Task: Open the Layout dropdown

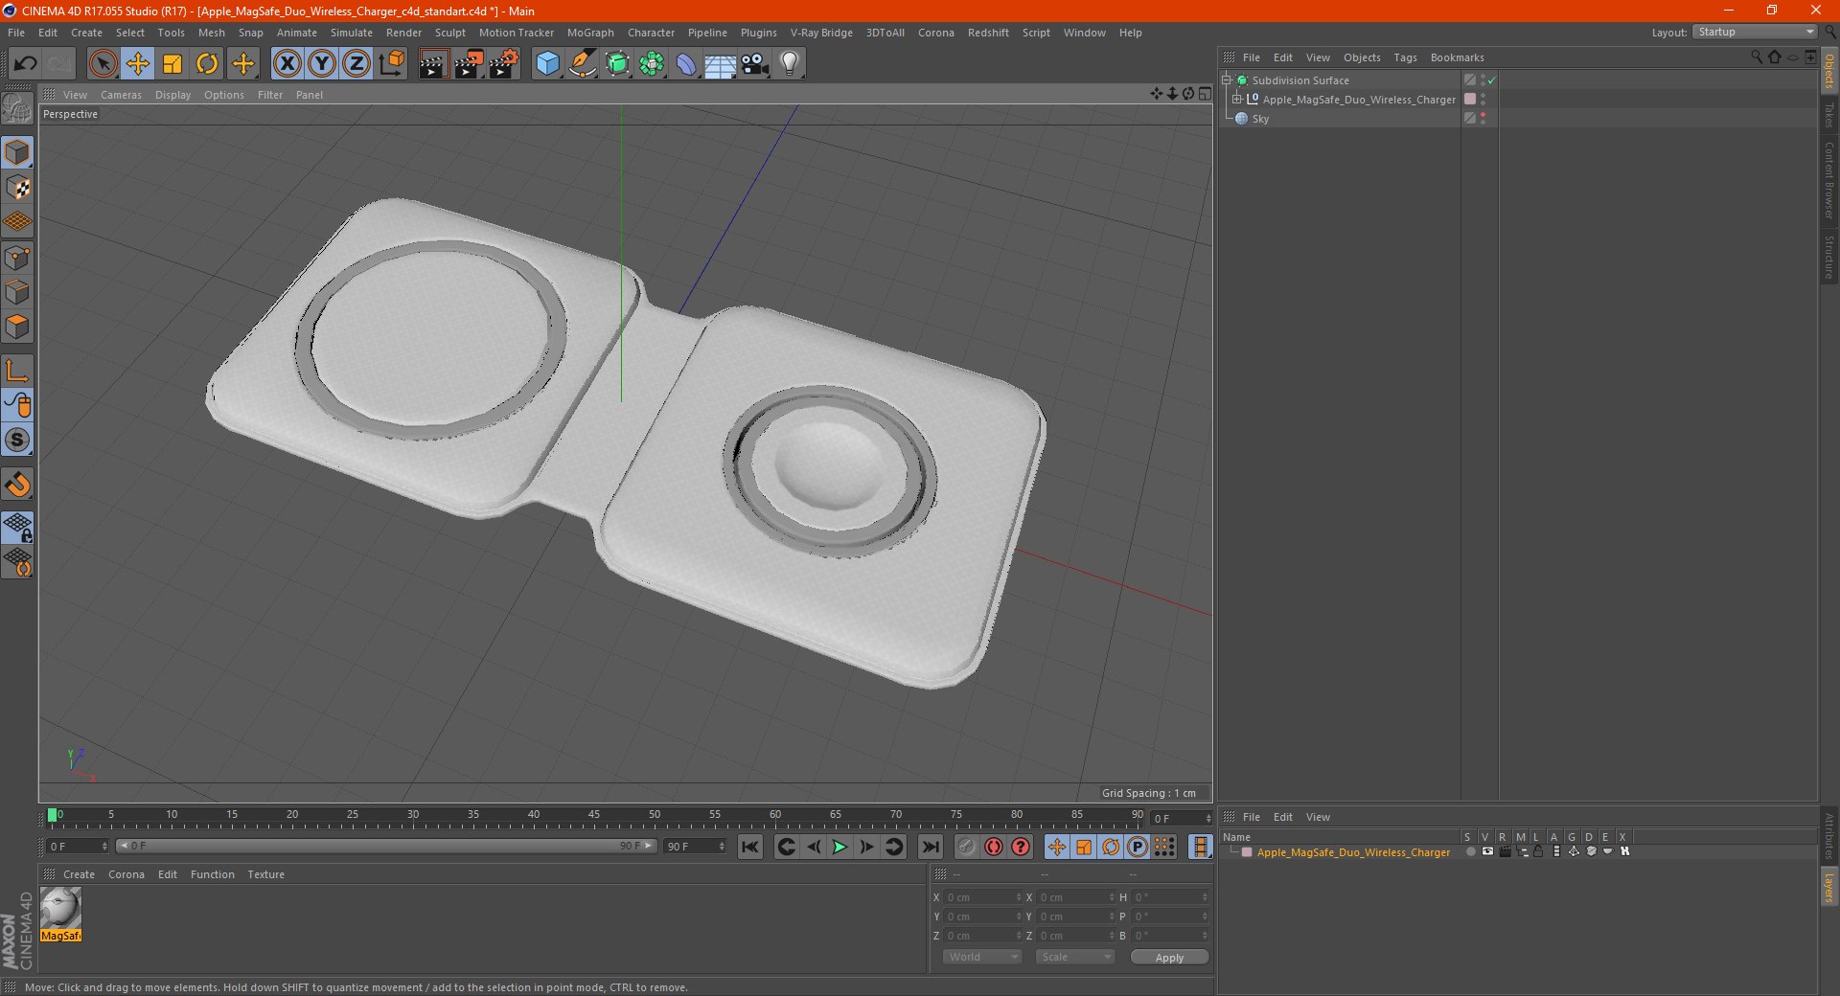Action: click(x=1755, y=32)
